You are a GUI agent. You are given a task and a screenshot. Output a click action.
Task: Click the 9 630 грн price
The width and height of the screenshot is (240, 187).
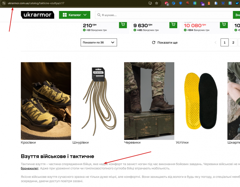[143, 25]
